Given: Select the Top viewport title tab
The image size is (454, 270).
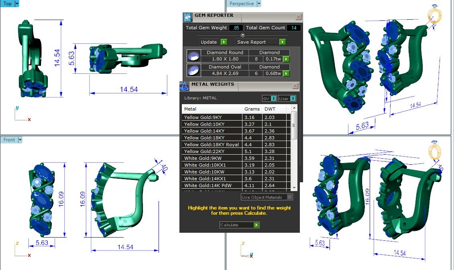Looking at the screenshot, I should click(x=7, y=4).
